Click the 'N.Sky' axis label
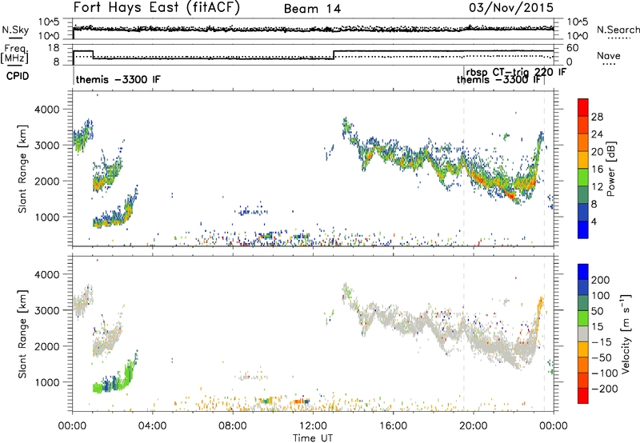 click(15, 30)
